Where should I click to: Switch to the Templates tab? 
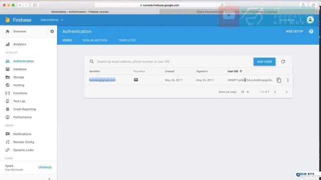coord(127,40)
